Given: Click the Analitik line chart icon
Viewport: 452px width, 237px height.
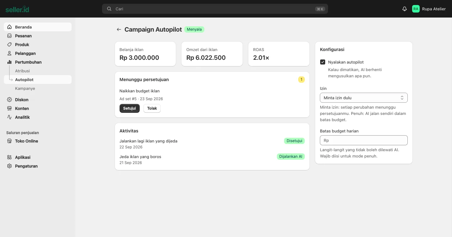Looking at the screenshot, I should click(x=9, y=117).
